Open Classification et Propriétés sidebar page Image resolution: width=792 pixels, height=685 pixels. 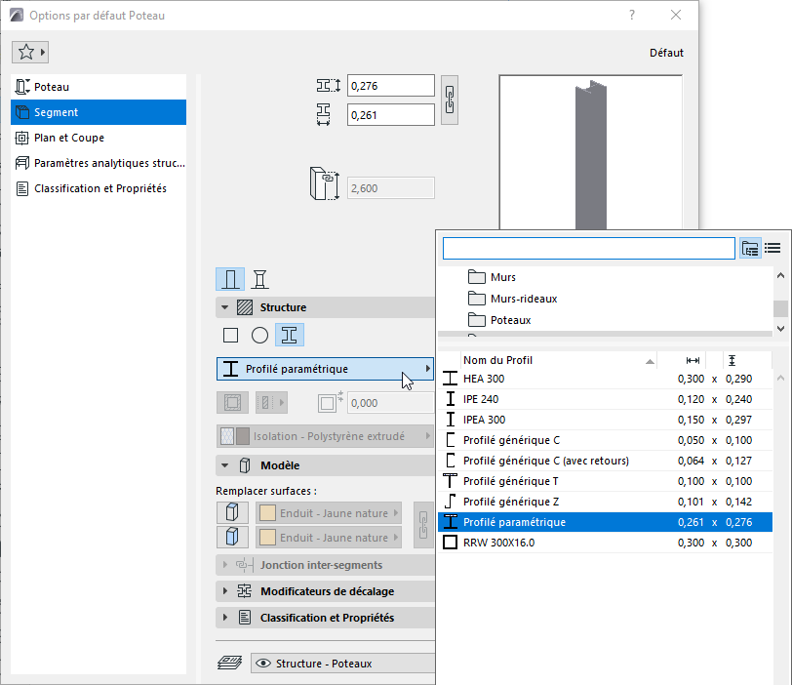click(99, 188)
